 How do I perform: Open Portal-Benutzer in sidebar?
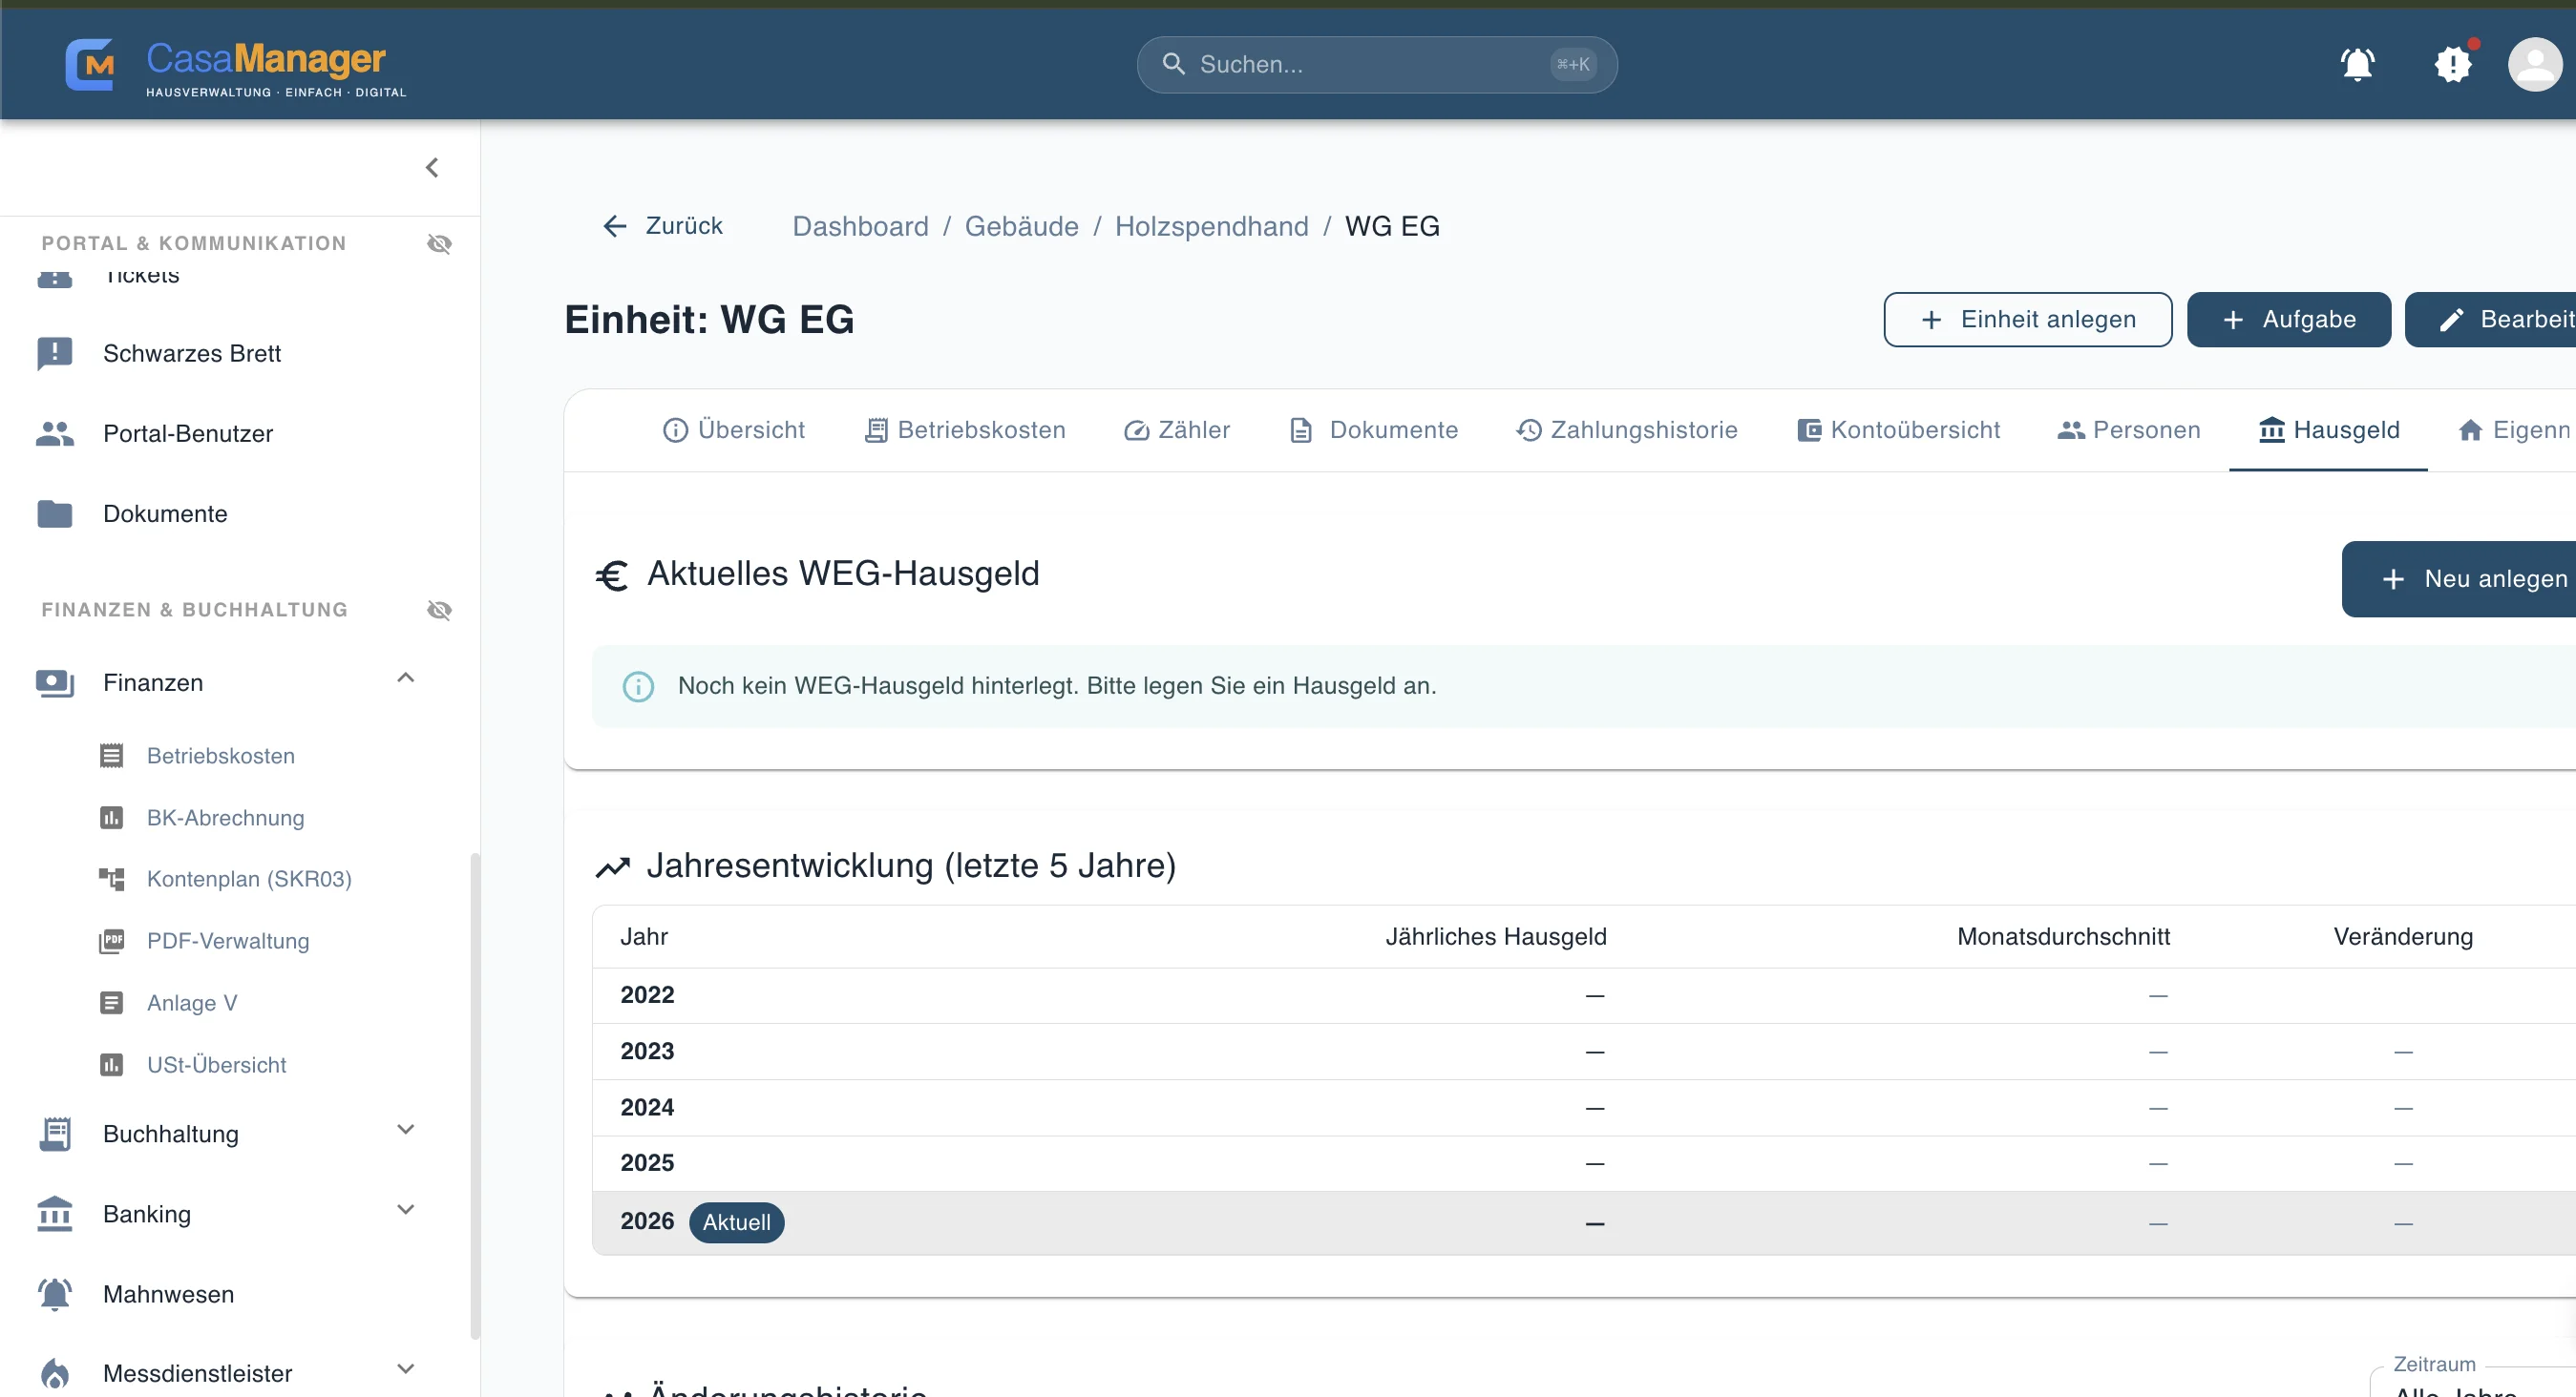click(188, 433)
